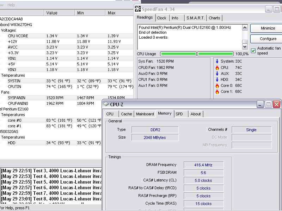Screen dimensions: 282x211
Task: Click the DRAM Frequency value 416.4 MHz
Action: [203, 165]
